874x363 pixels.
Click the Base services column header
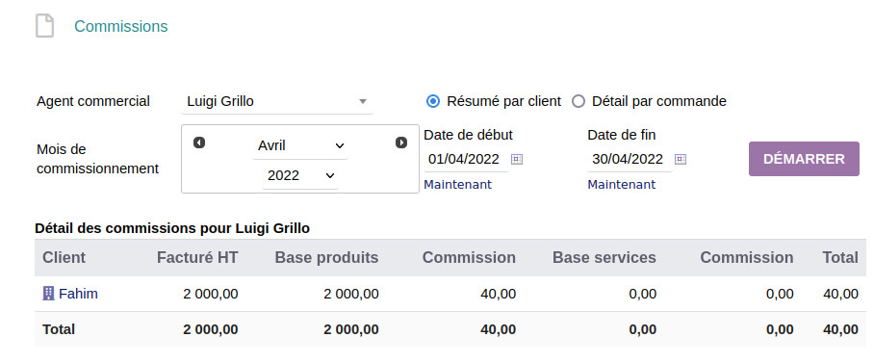coord(604,258)
